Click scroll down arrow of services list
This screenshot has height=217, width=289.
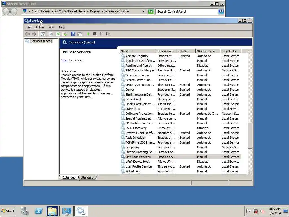point(250,172)
